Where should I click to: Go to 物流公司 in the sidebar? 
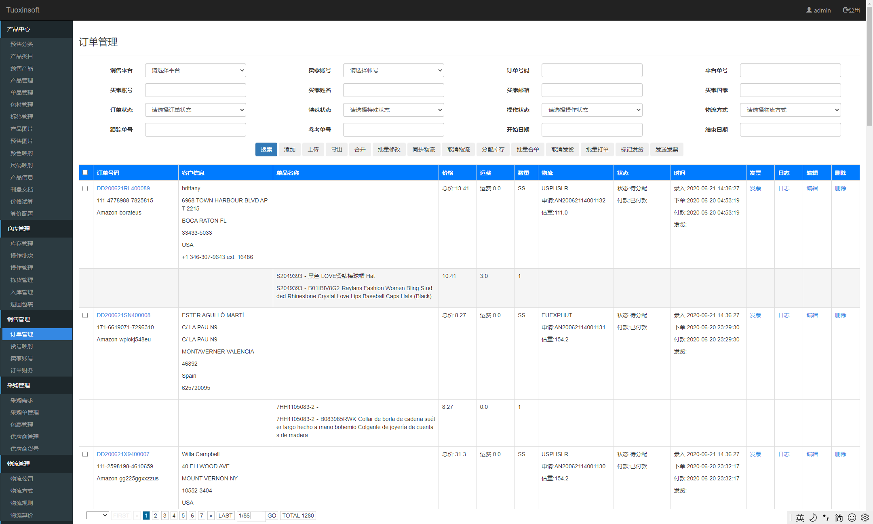(x=22, y=479)
